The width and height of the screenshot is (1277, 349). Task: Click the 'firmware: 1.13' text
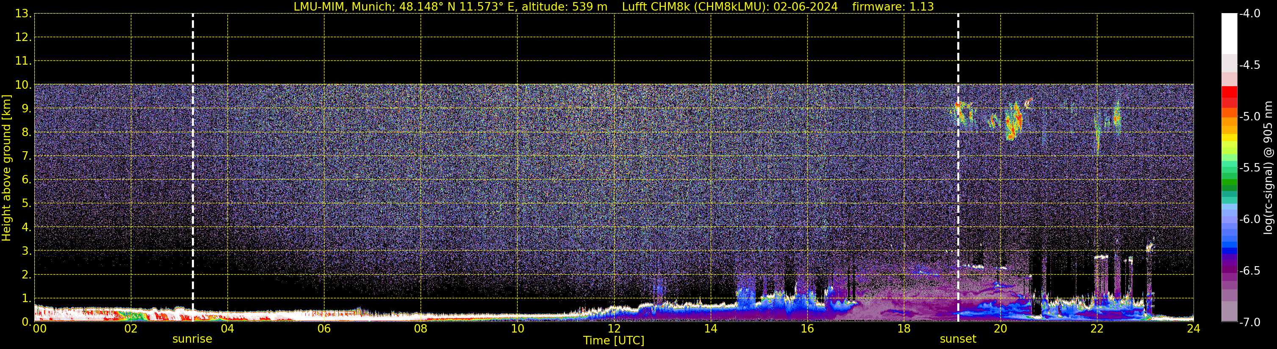coord(893,7)
